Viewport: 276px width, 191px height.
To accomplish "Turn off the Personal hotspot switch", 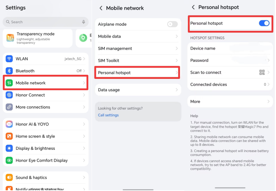I will tap(264, 23).
